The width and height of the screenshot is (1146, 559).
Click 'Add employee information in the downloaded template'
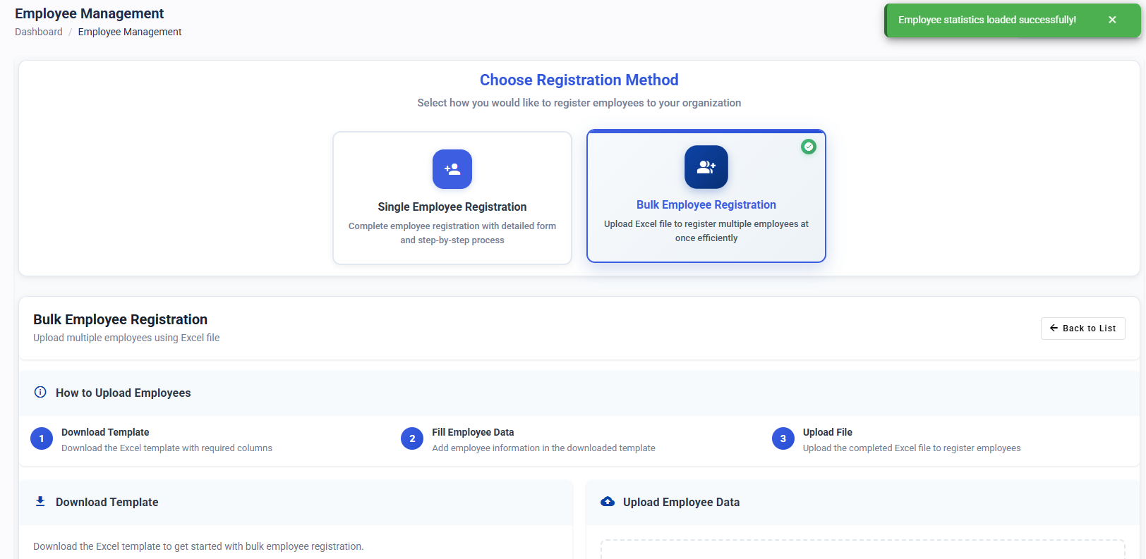(544, 448)
